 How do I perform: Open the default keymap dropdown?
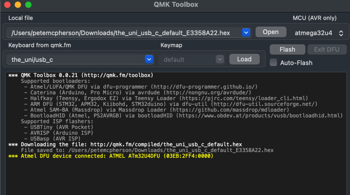point(191,59)
